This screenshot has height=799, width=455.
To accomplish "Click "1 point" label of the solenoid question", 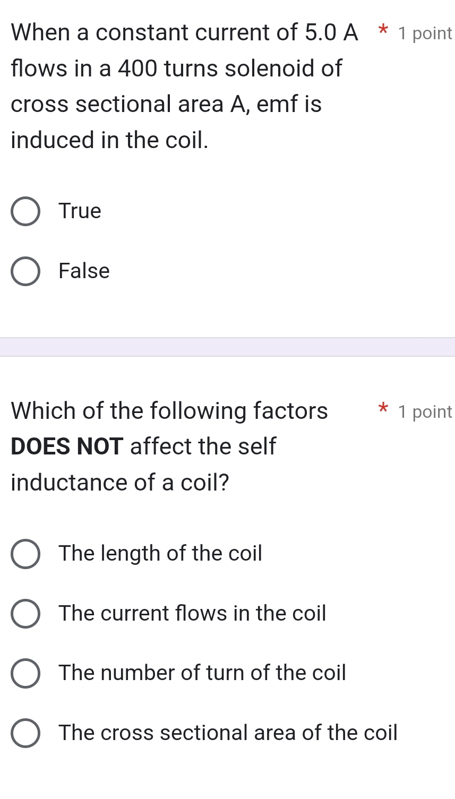I will 425,33.
